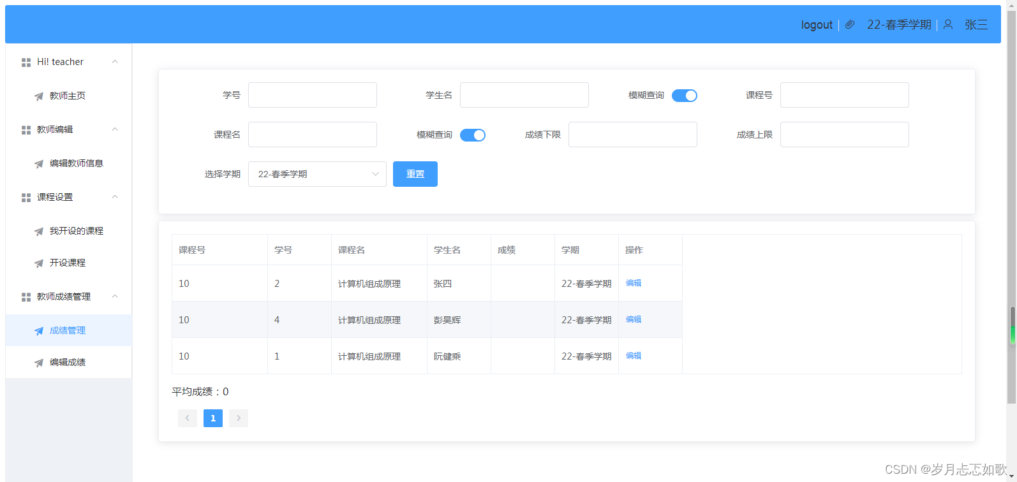
Task: Click 计算机组成原理 in 张四's row
Action: click(369, 284)
